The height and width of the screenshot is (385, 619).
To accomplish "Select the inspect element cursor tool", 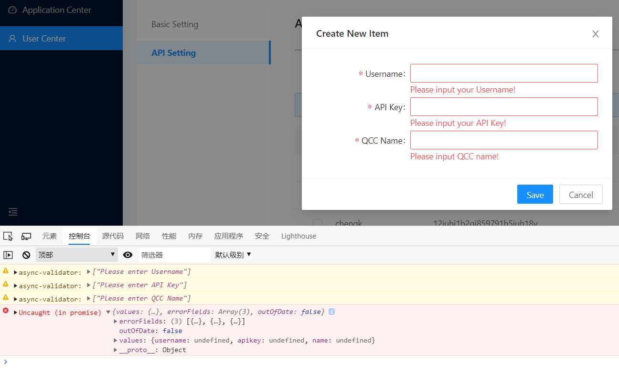I will tap(8, 236).
